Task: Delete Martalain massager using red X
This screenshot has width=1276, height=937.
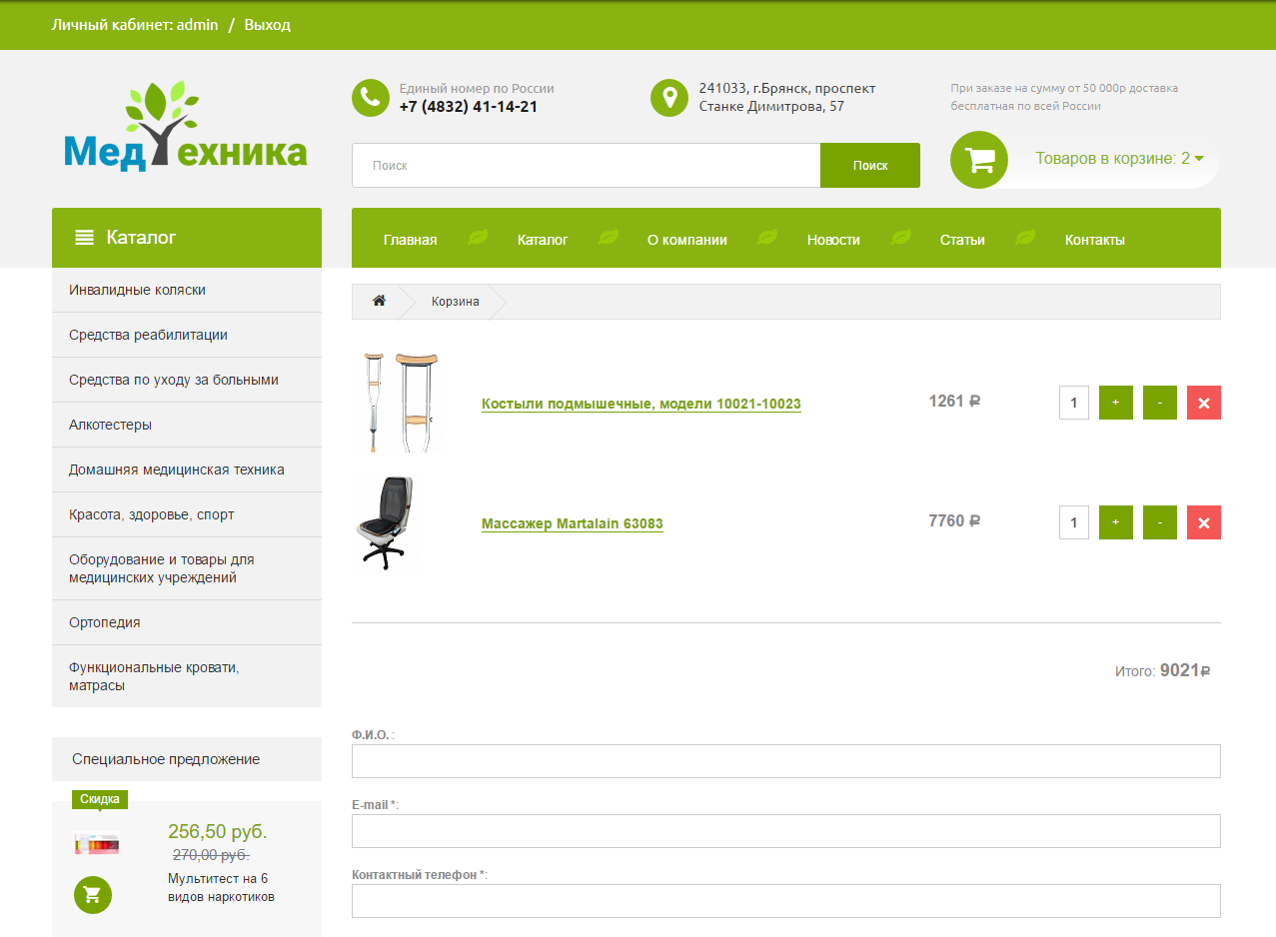Action: coord(1203,522)
